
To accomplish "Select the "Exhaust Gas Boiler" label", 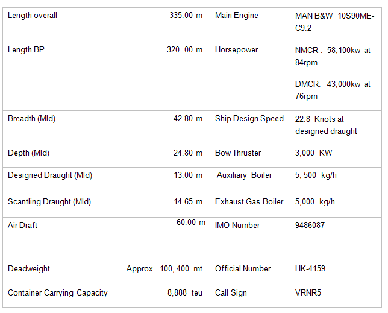I will 249,202.
